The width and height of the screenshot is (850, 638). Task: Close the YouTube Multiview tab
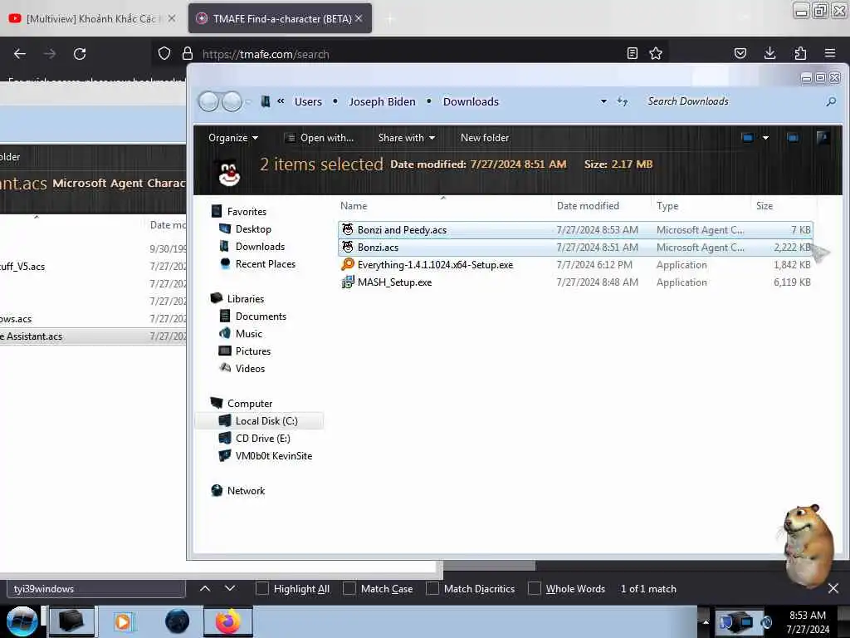pos(172,18)
